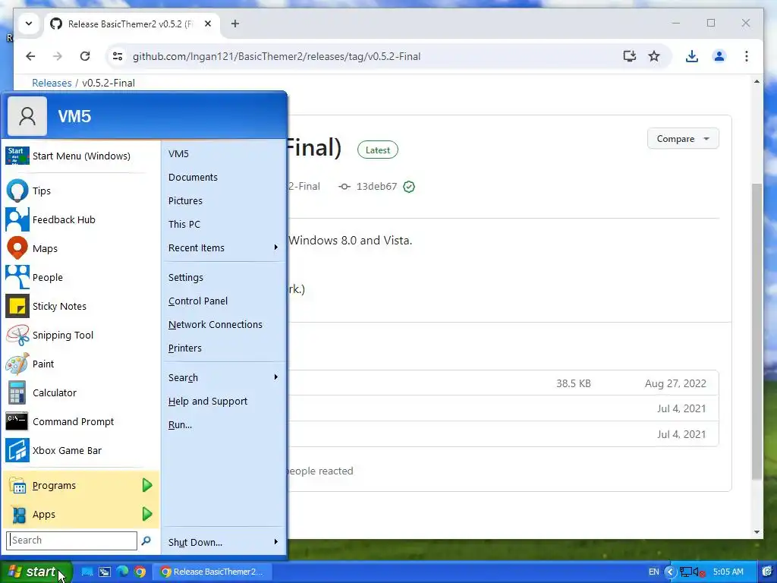Expand Search submenu

276,377
